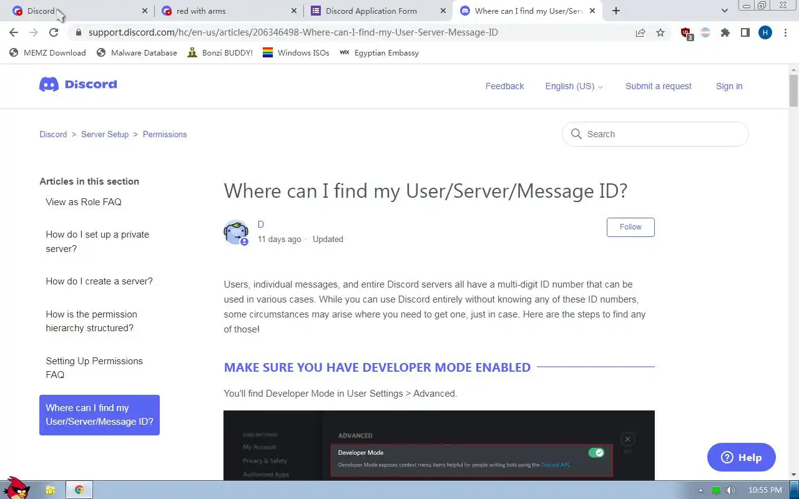799x499 pixels.
Task: Click the green network tray icon
Action: click(716, 490)
